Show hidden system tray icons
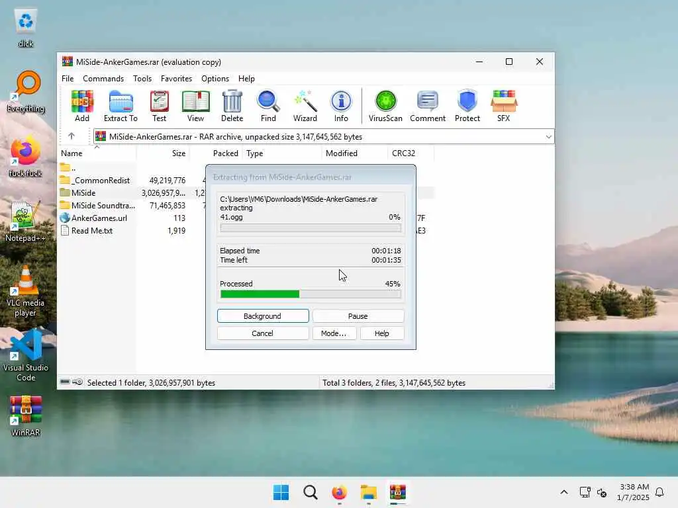This screenshot has height=508, width=678. coord(564,492)
